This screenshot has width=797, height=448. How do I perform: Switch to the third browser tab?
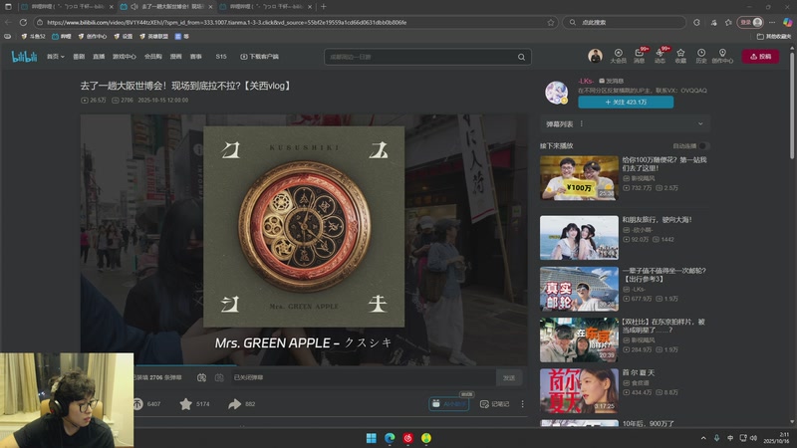tap(264, 7)
